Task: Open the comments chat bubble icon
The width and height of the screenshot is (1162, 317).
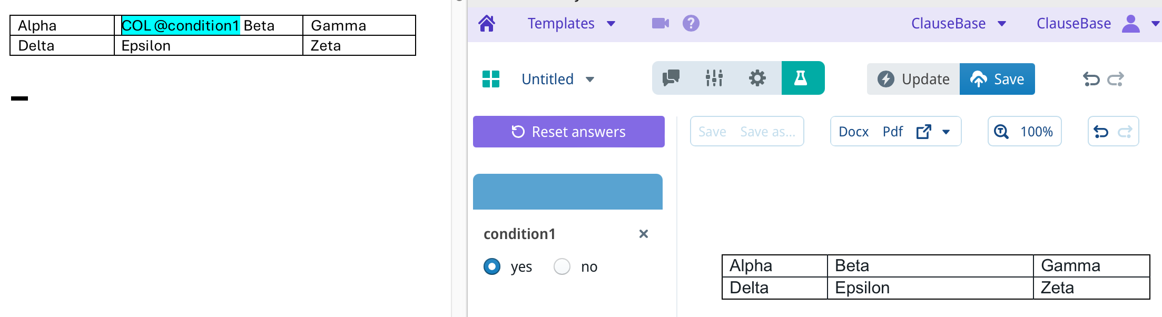Action: coord(671,78)
